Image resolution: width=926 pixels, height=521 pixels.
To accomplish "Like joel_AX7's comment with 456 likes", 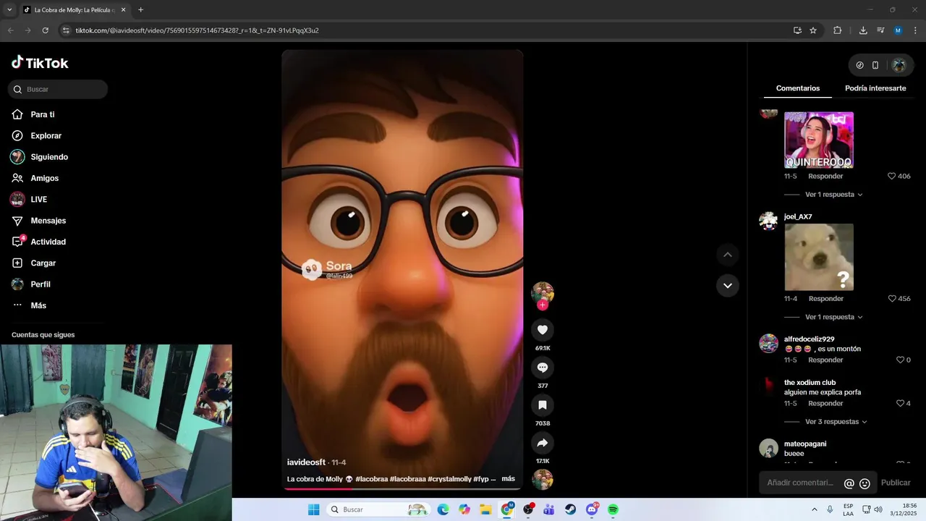I will pyautogui.click(x=892, y=299).
